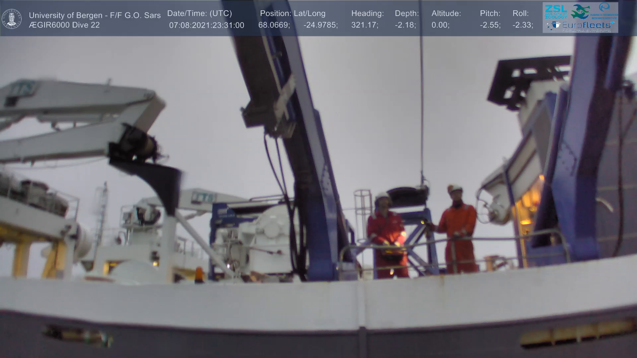Click the Pitch value -2.55

tap(490, 25)
